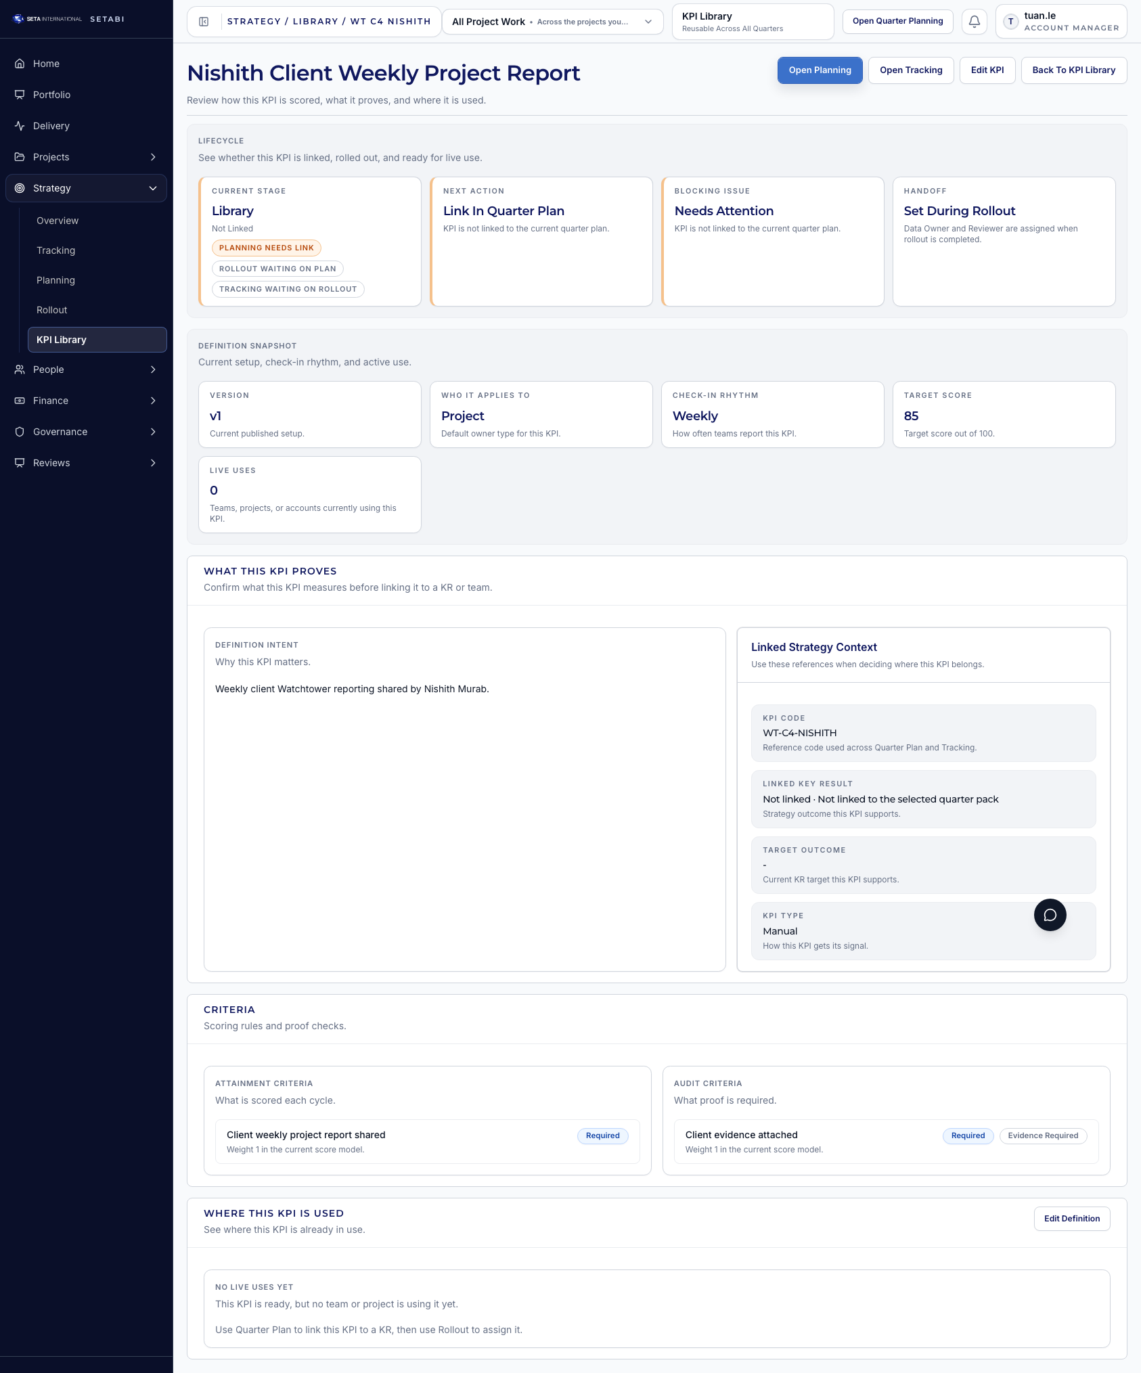Click the Delivery waveform icon

point(19,125)
